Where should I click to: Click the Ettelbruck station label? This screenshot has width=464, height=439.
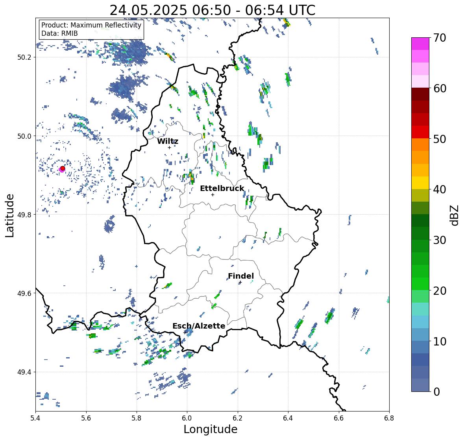click(x=222, y=188)
